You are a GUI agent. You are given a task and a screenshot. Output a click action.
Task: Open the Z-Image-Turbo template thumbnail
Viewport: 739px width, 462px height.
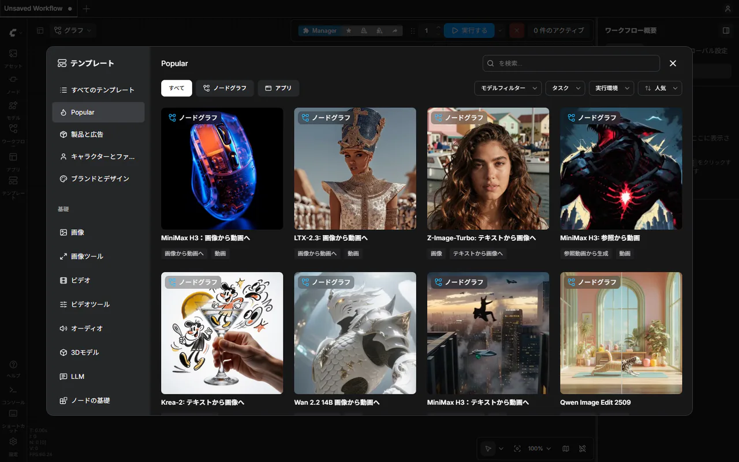click(x=488, y=169)
